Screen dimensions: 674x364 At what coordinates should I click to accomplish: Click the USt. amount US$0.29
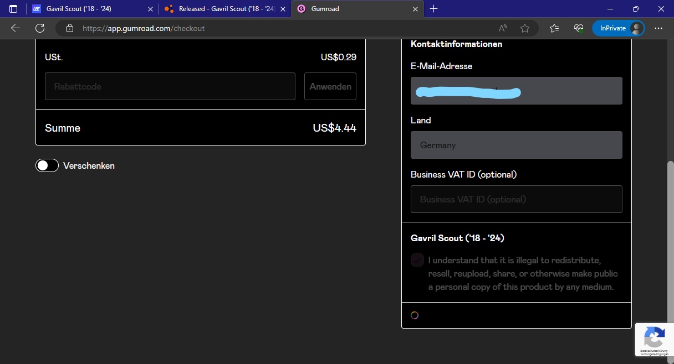[x=338, y=57]
